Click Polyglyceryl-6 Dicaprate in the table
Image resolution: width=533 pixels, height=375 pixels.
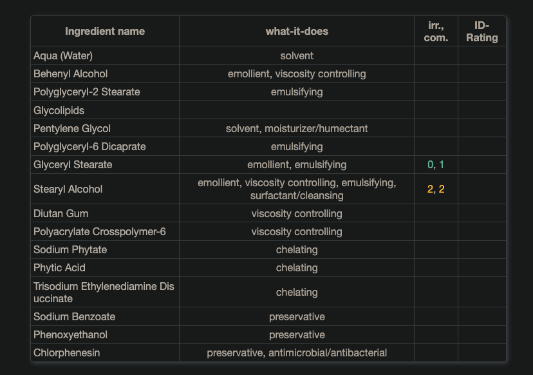point(89,146)
